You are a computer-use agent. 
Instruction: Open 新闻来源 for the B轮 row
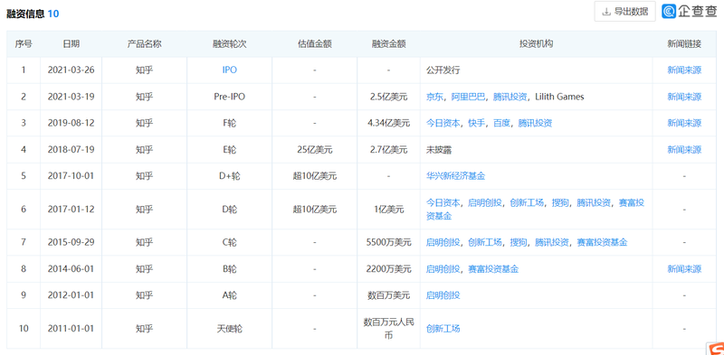(x=684, y=269)
